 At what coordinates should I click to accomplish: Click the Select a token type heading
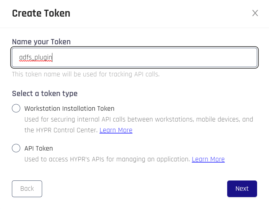(x=45, y=94)
